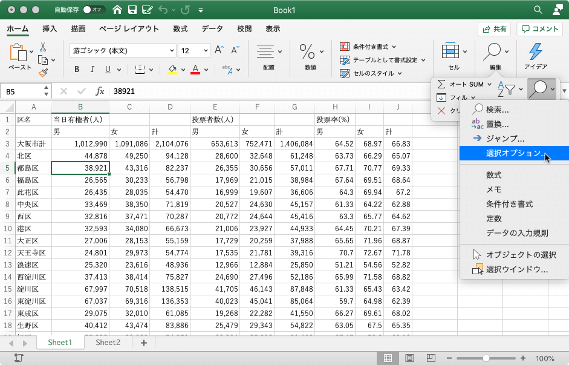
Task: Switch to Page Layout view in status bar
Action: pos(409,358)
